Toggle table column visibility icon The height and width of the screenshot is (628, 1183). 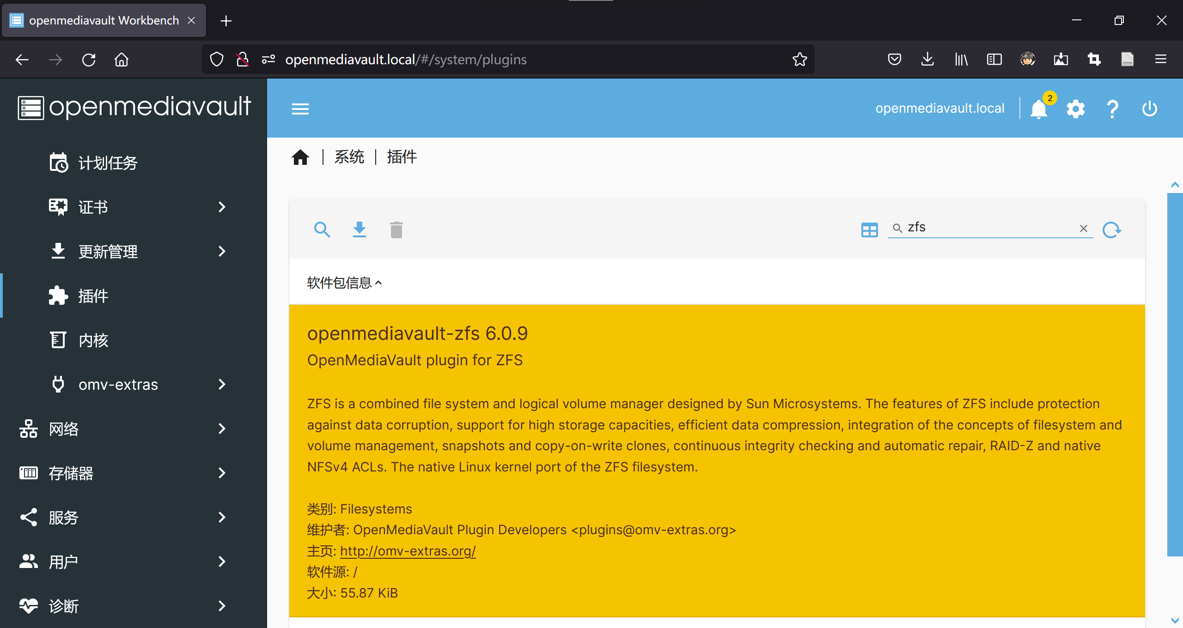[x=869, y=229]
